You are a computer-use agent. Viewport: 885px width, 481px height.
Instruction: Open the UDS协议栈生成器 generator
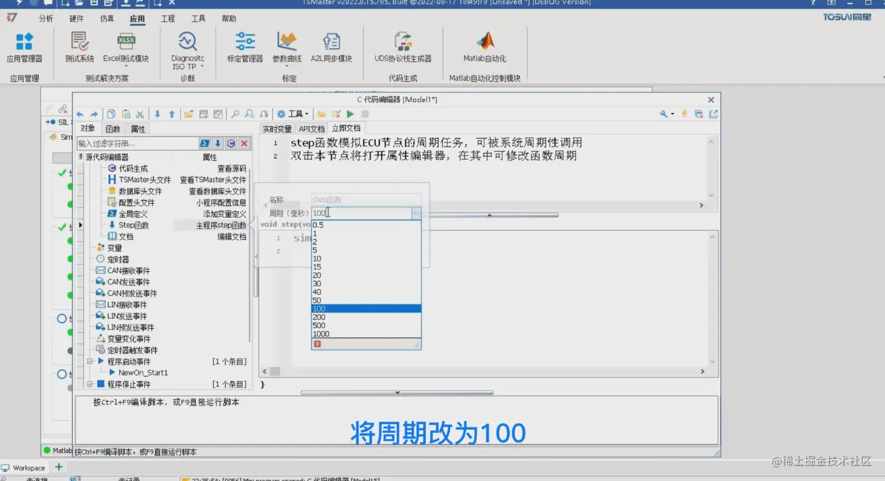click(403, 47)
